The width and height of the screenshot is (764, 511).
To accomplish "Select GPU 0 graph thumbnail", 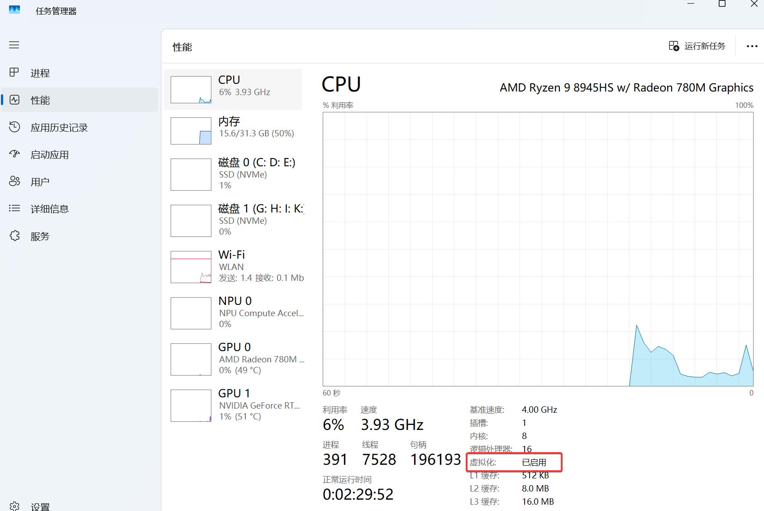I will [191, 359].
